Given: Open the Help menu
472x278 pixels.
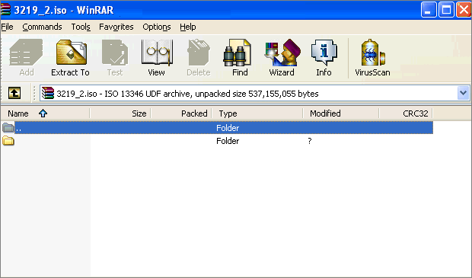Looking at the screenshot, I should click(x=188, y=27).
